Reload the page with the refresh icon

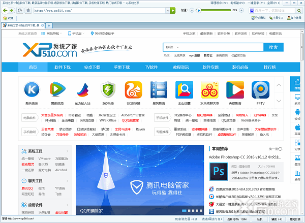pyautogui.click(x=20, y=10)
